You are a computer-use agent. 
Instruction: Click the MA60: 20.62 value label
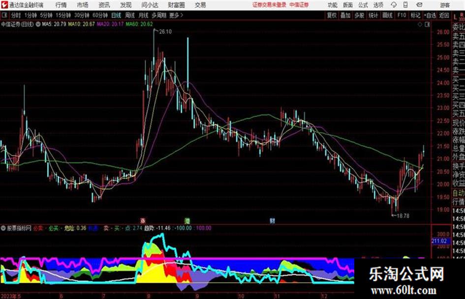(x=139, y=24)
